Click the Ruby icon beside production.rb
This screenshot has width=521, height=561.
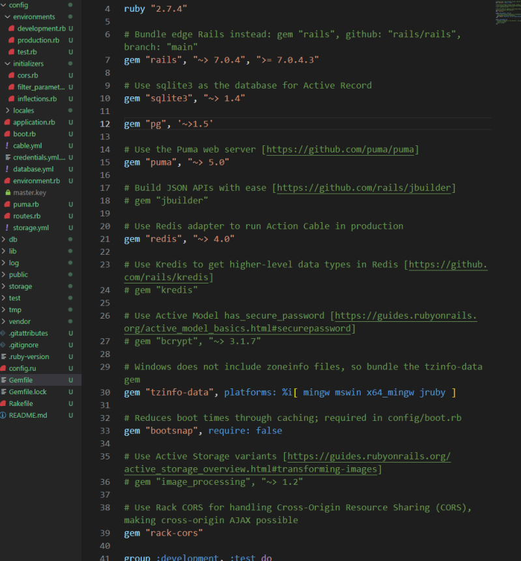tap(12, 40)
